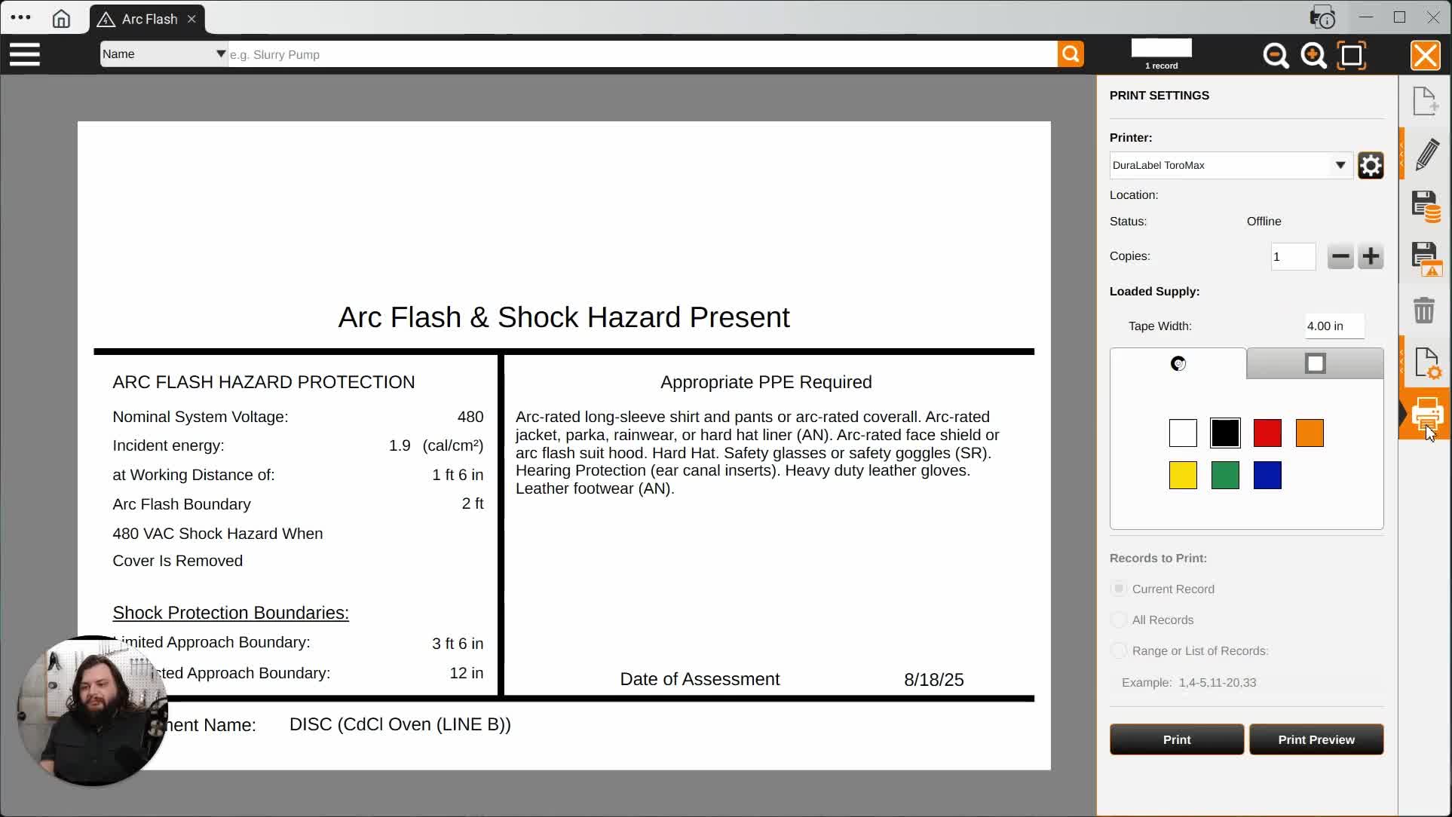The width and height of the screenshot is (1452, 817).
Task: Click the Print Preview button
Action: tap(1316, 739)
